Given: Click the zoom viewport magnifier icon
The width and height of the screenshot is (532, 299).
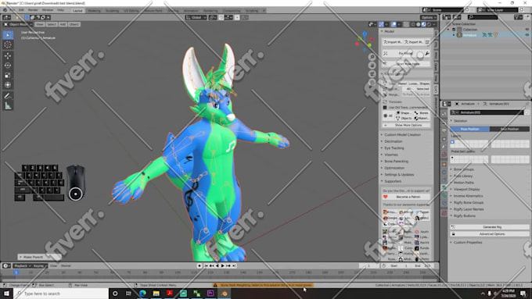Looking at the screenshot, I should (x=372, y=57).
